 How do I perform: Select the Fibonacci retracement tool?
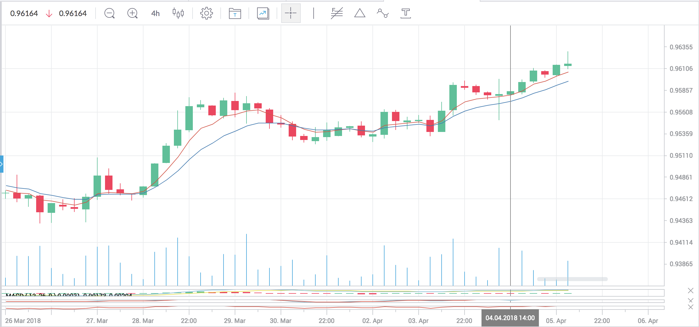pos(337,13)
